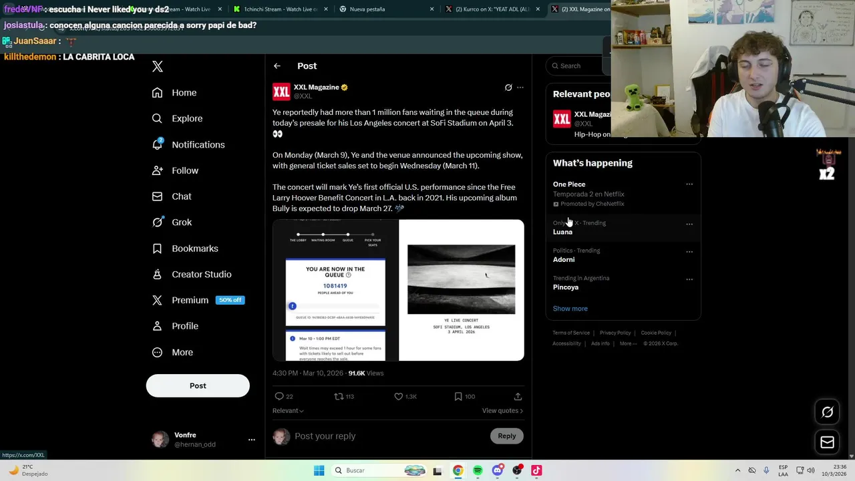
Task: Switch to the 1chinchi Stream browser tab
Action: click(280, 9)
